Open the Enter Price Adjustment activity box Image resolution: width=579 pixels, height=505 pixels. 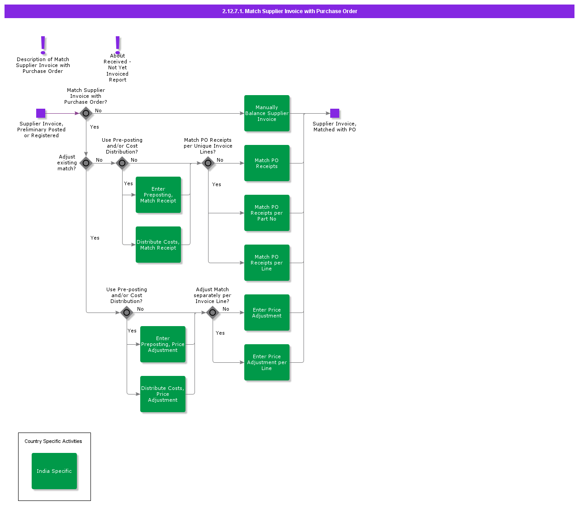coord(267,313)
